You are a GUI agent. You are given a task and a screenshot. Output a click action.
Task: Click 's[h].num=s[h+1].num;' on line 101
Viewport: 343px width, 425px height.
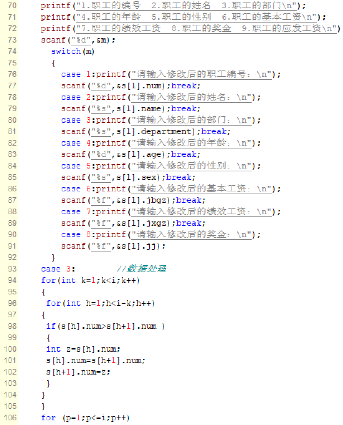pyautogui.click(x=96, y=361)
